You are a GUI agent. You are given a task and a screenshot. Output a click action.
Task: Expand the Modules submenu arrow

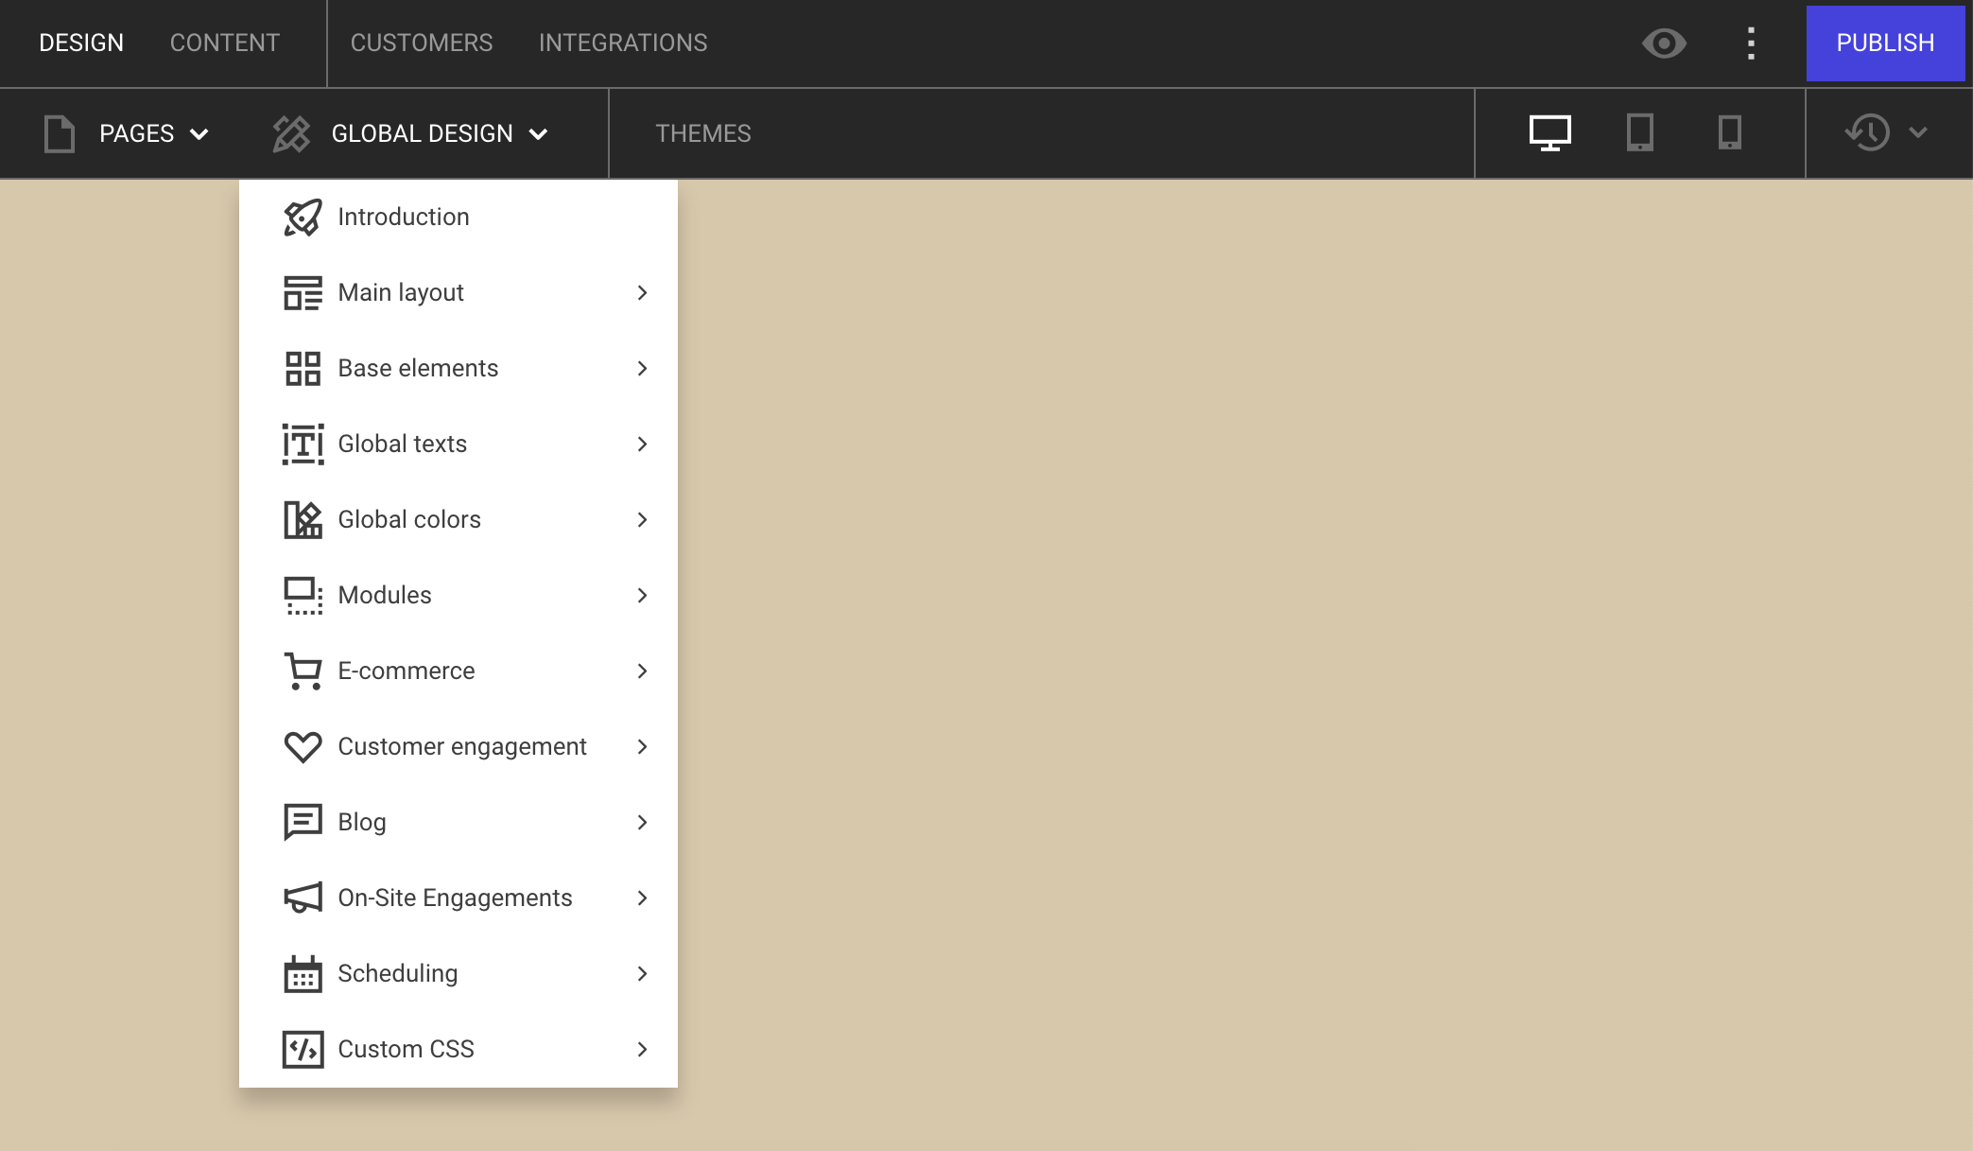(643, 596)
